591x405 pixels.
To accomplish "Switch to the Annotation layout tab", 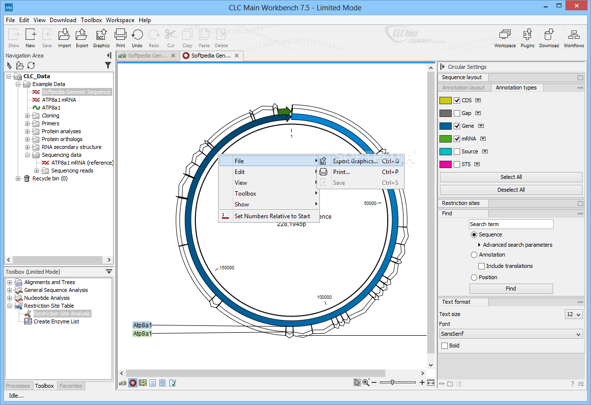I will tap(464, 87).
